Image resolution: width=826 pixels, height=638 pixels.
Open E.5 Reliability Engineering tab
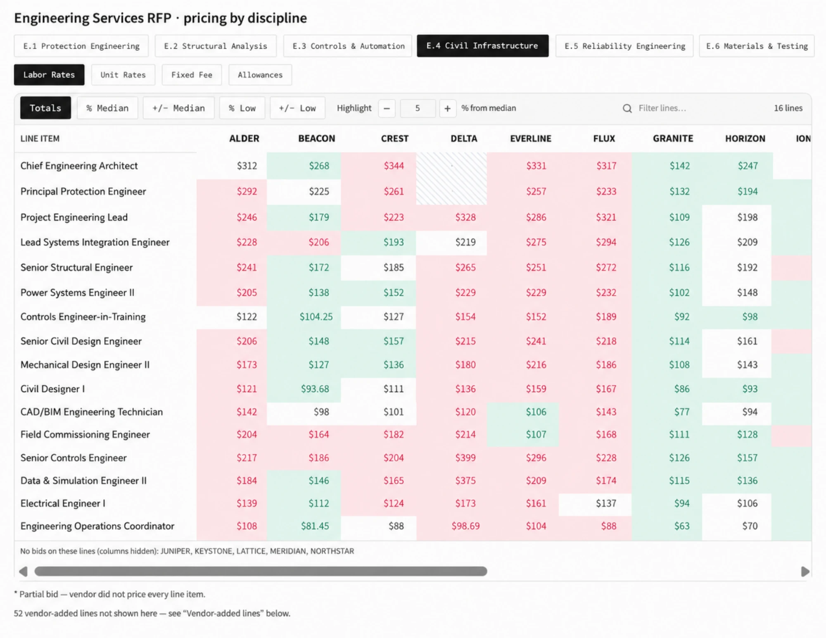624,46
